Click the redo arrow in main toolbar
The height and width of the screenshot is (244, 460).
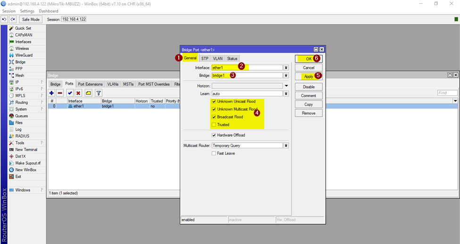tap(12, 19)
